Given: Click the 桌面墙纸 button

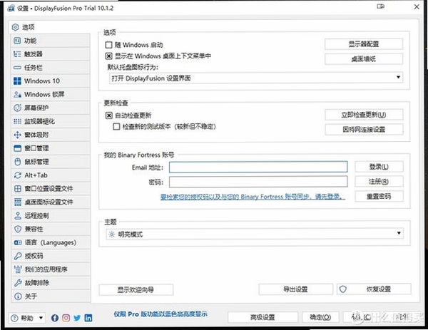Looking at the screenshot, I should pos(364,59).
